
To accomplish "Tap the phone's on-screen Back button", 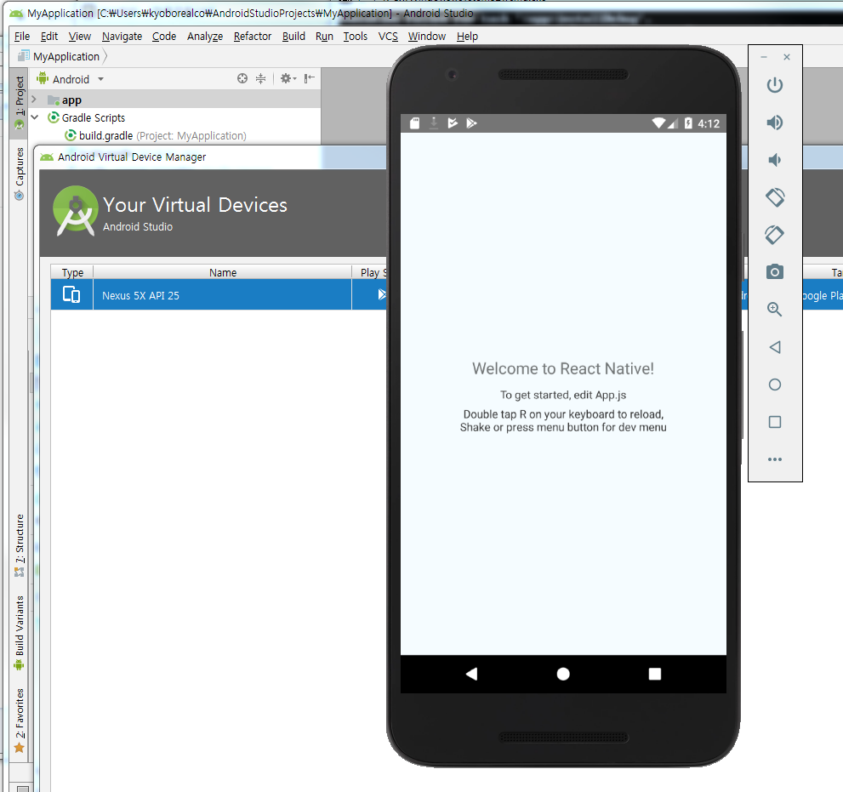I will coord(471,674).
